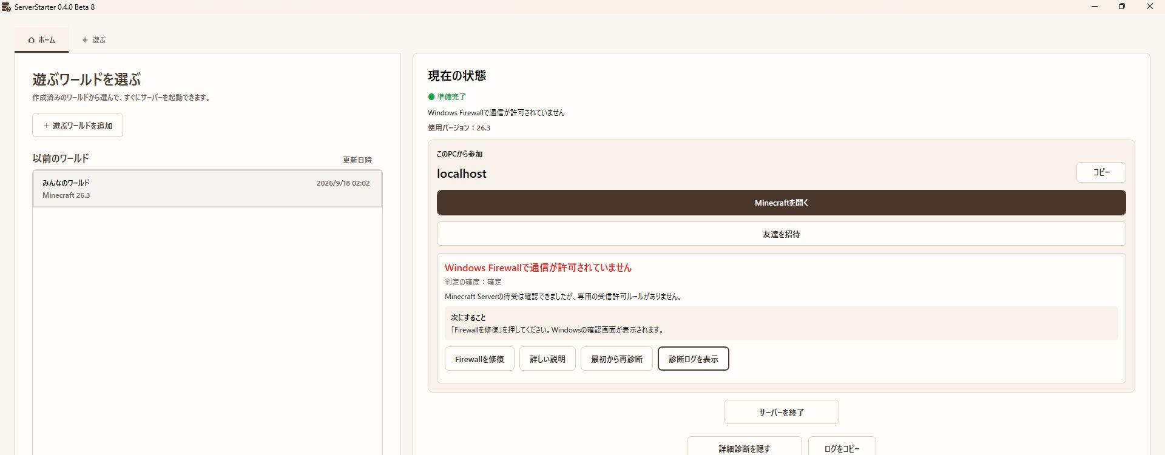Click 友達を招待 button

[781, 234]
